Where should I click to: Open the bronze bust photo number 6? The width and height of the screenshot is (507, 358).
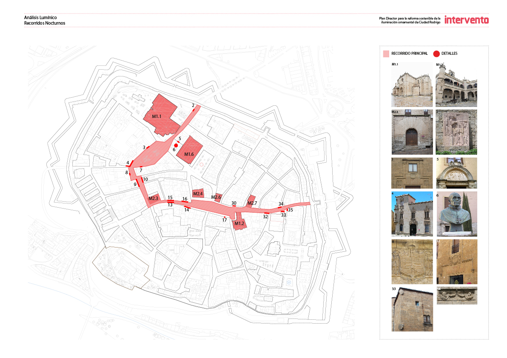(457, 214)
